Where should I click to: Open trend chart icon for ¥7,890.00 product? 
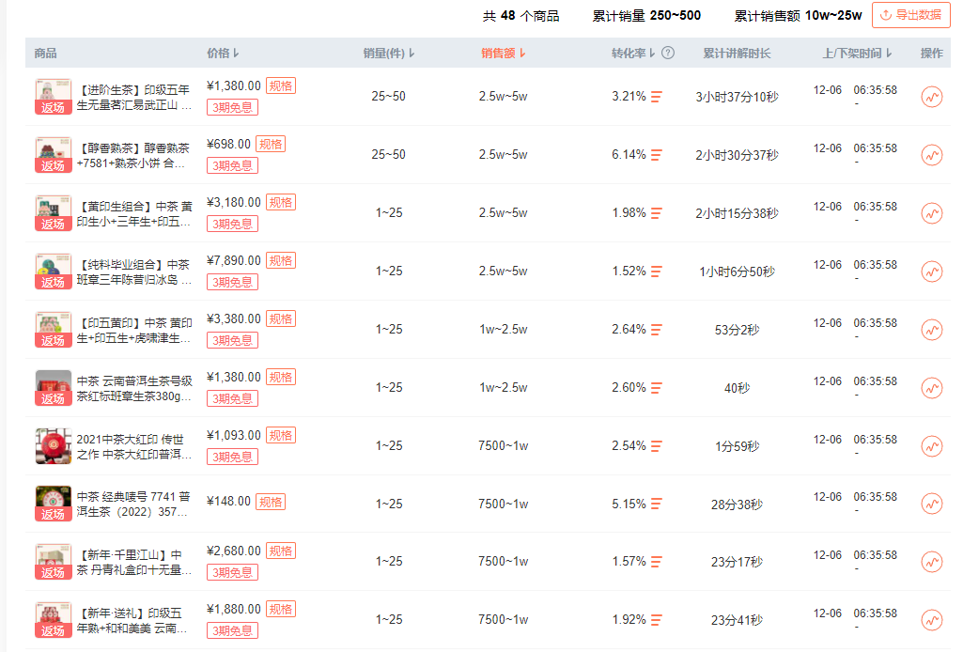(x=931, y=272)
